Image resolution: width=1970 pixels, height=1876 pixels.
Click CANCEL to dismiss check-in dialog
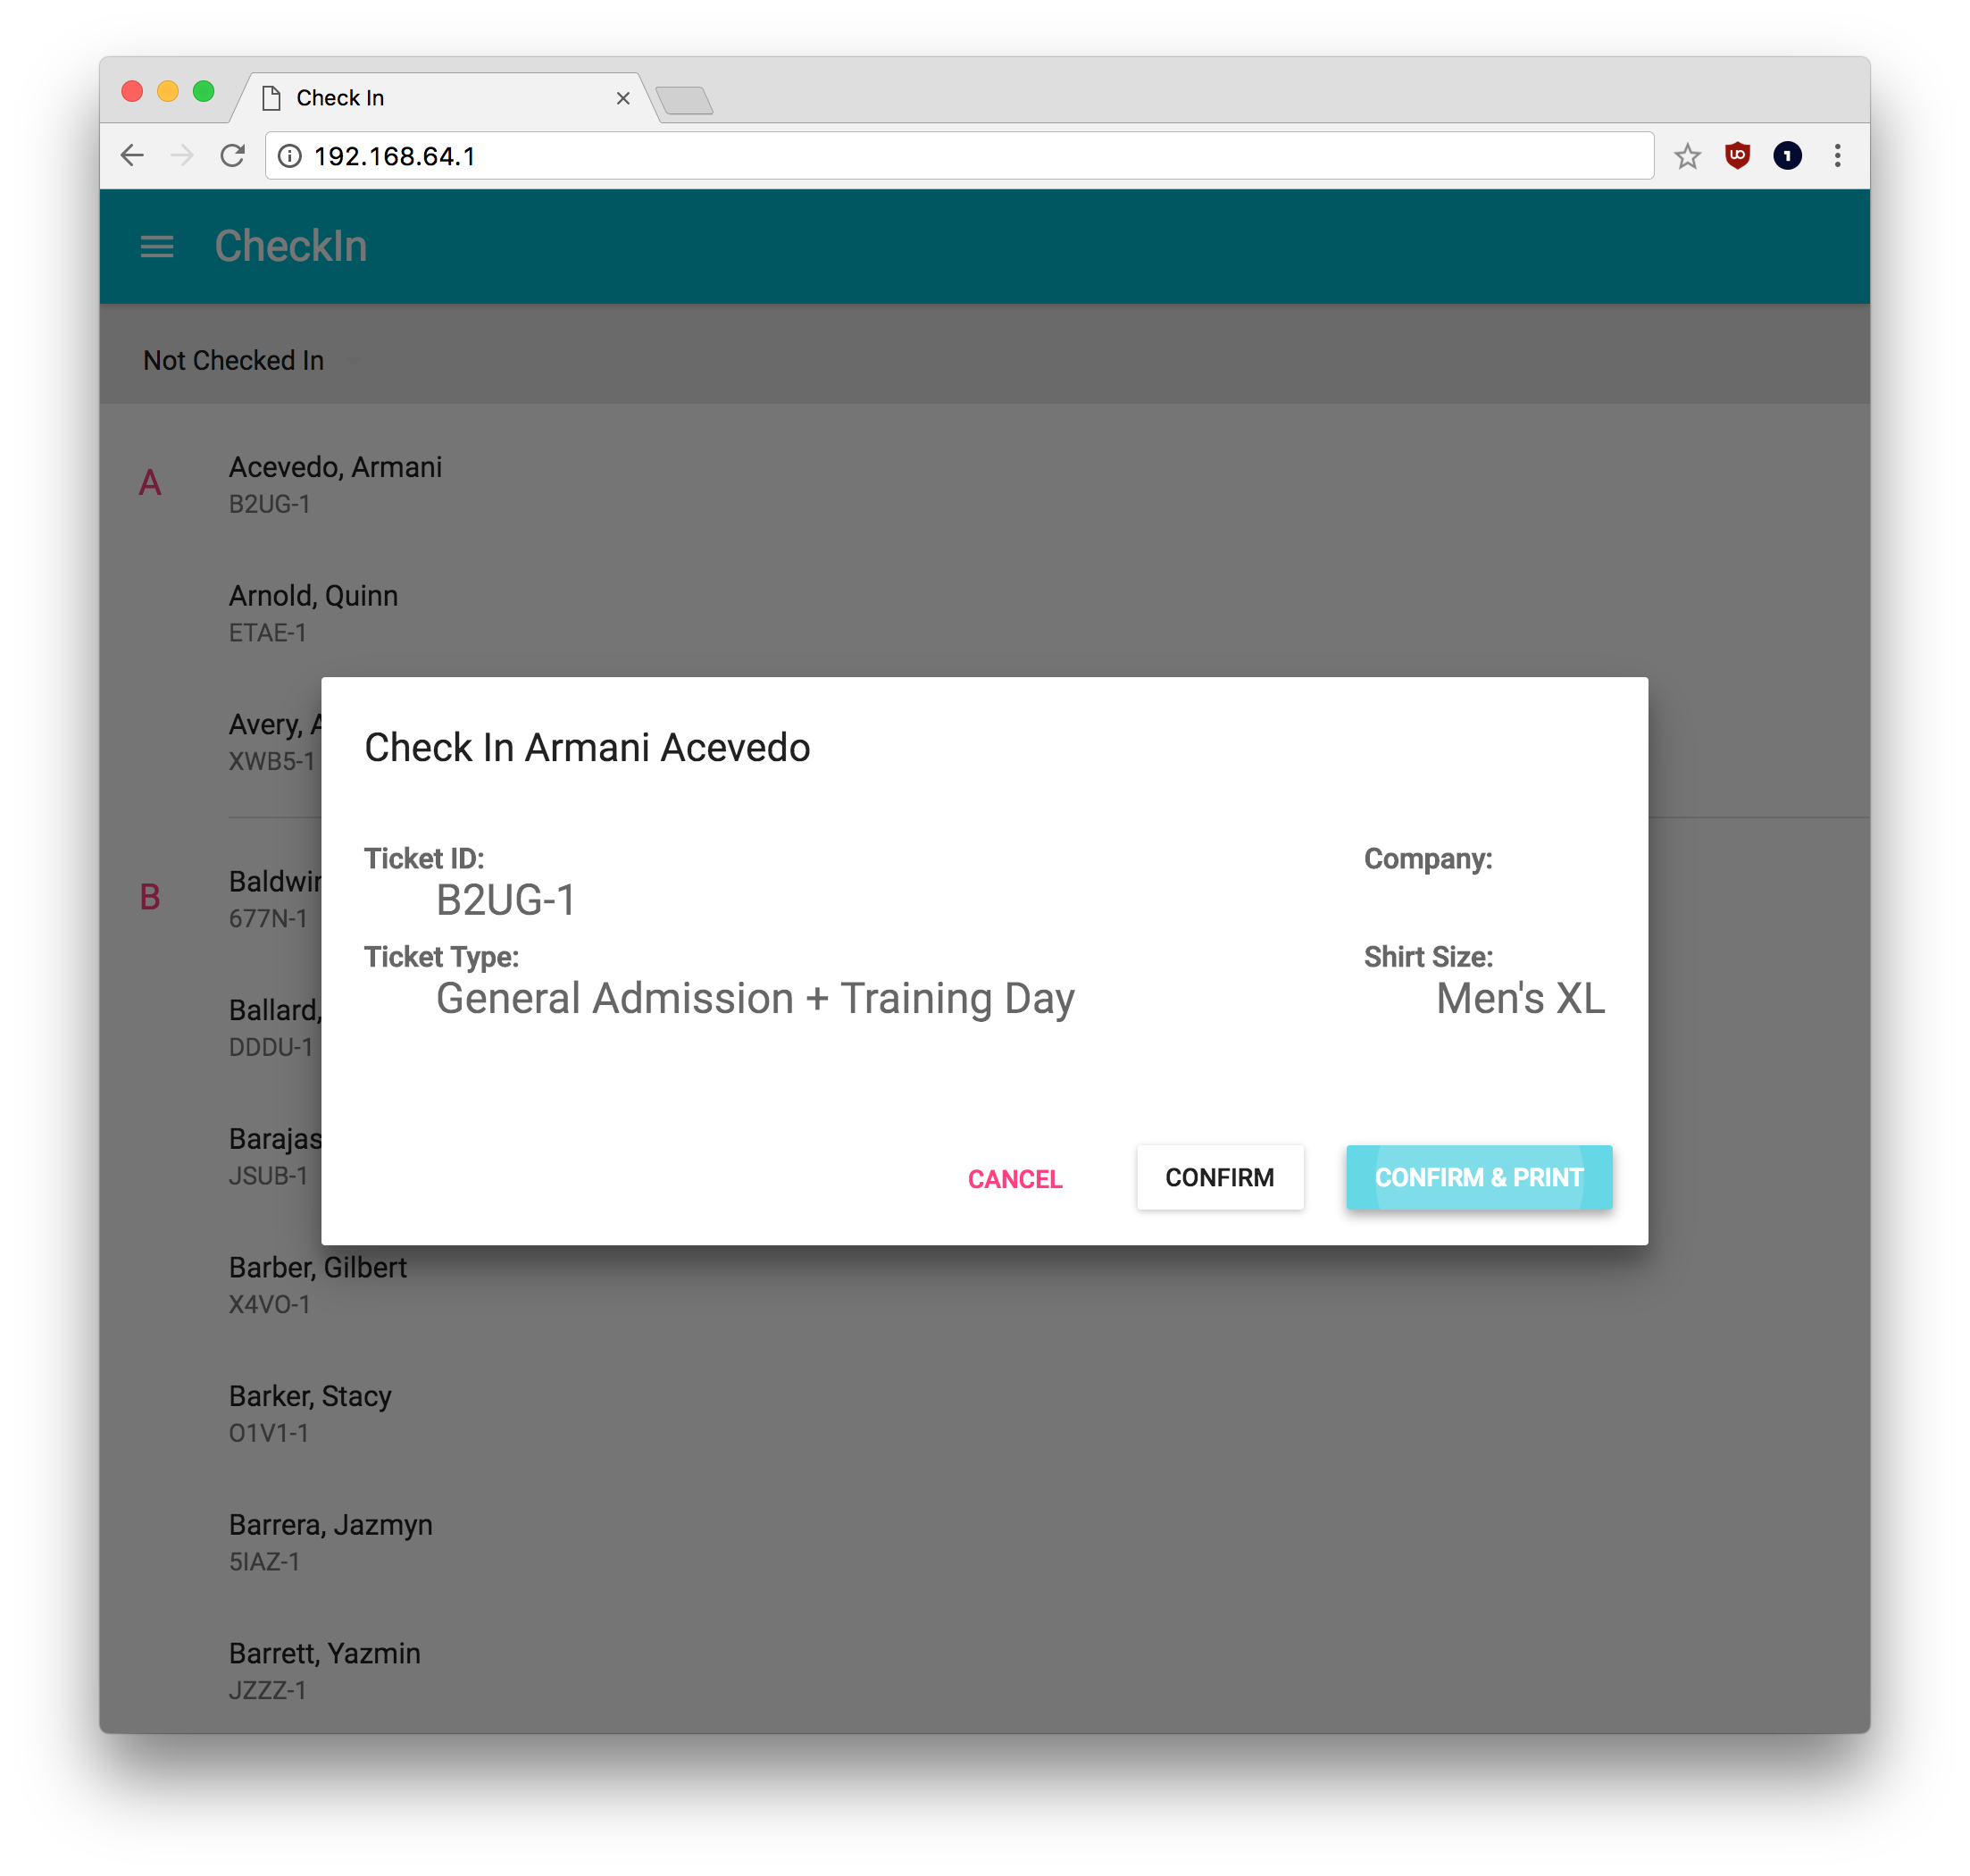[1014, 1177]
